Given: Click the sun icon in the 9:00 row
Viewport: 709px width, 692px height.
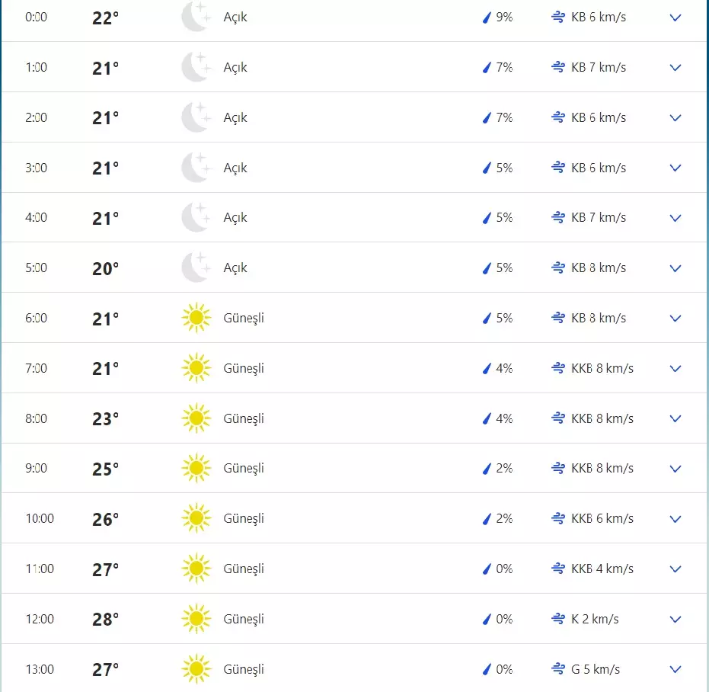Looking at the screenshot, I should pos(196,468).
